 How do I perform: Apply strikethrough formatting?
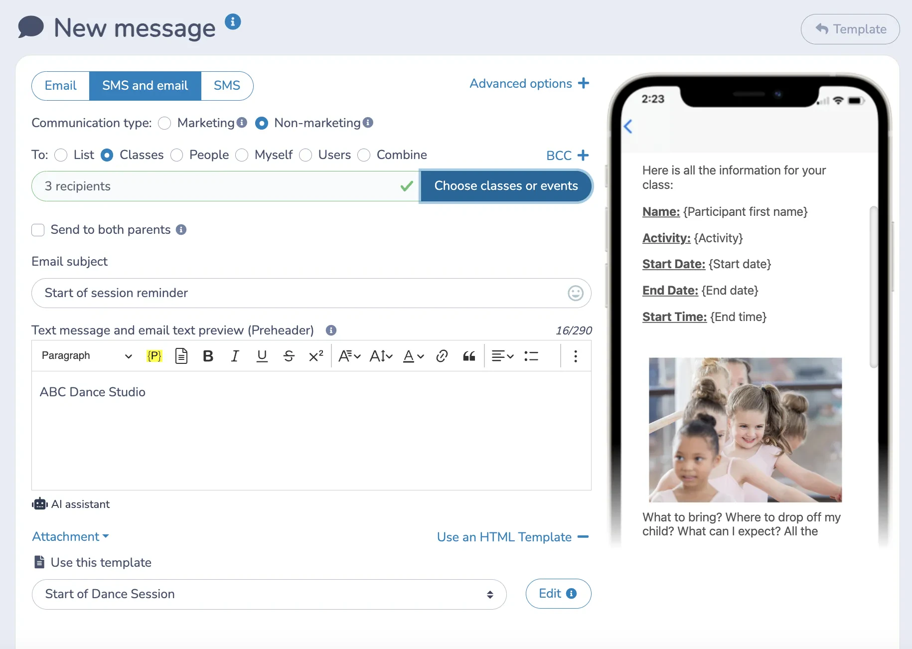click(289, 356)
